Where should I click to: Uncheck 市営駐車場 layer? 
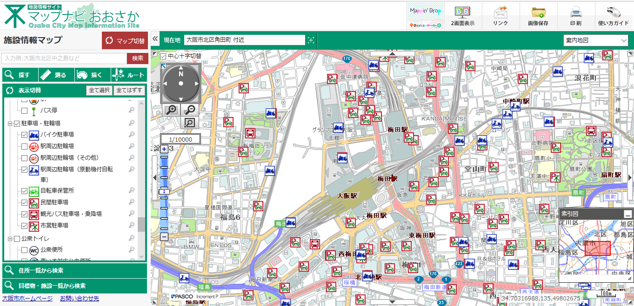pyautogui.click(x=25, y=226)
